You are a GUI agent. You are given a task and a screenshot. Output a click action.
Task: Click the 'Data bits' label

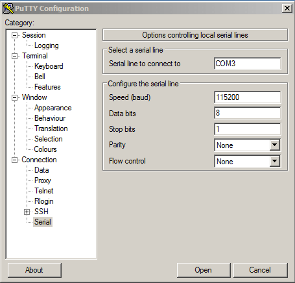click(123, 114)
